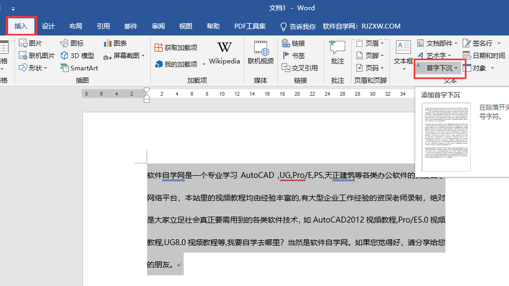The height and width of the screenshot is (286, 509).
Task: Insert a text box (文本框)
Action: click(x=403, y=56)
